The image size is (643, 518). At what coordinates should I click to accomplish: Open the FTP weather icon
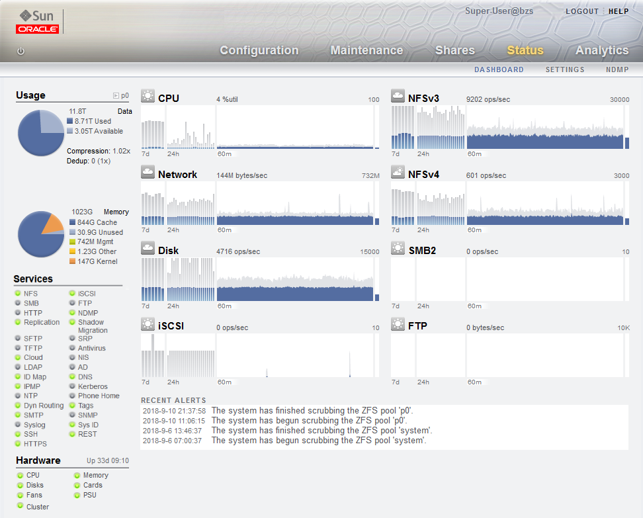tap(398, 324)
